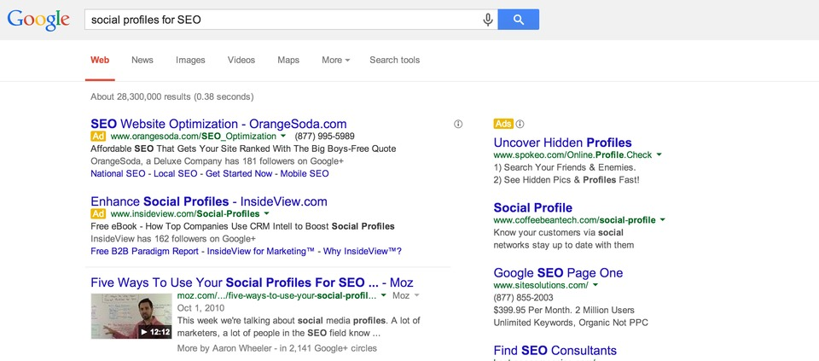
Task: Click the info icon next to Ads label
Action: (520, 124)
